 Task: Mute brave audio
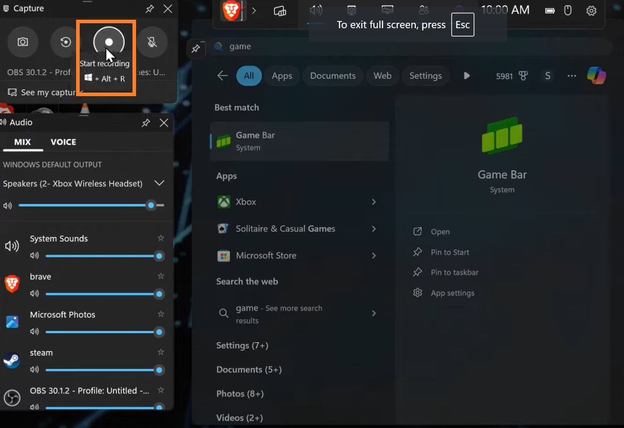tap(34, 294)
